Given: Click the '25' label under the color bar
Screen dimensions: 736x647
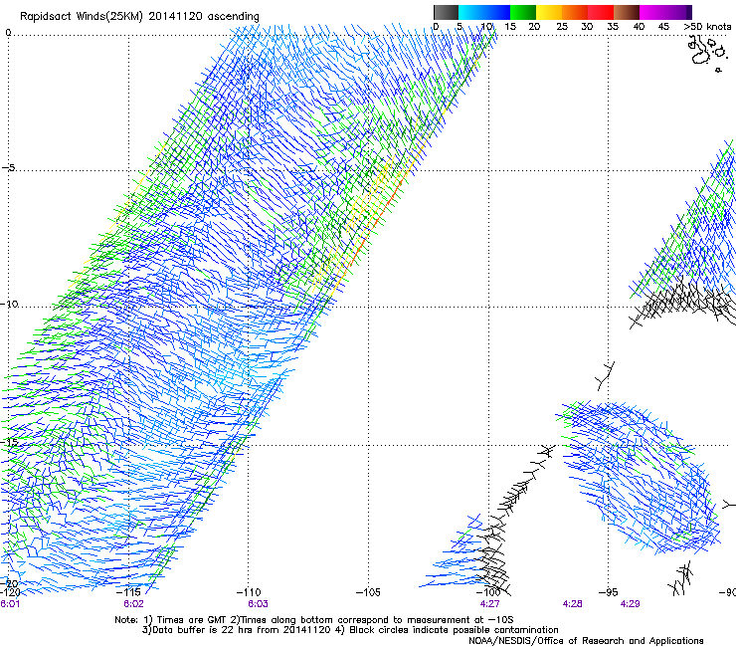Looking at the screenshot, I should [x=562, y=26].
